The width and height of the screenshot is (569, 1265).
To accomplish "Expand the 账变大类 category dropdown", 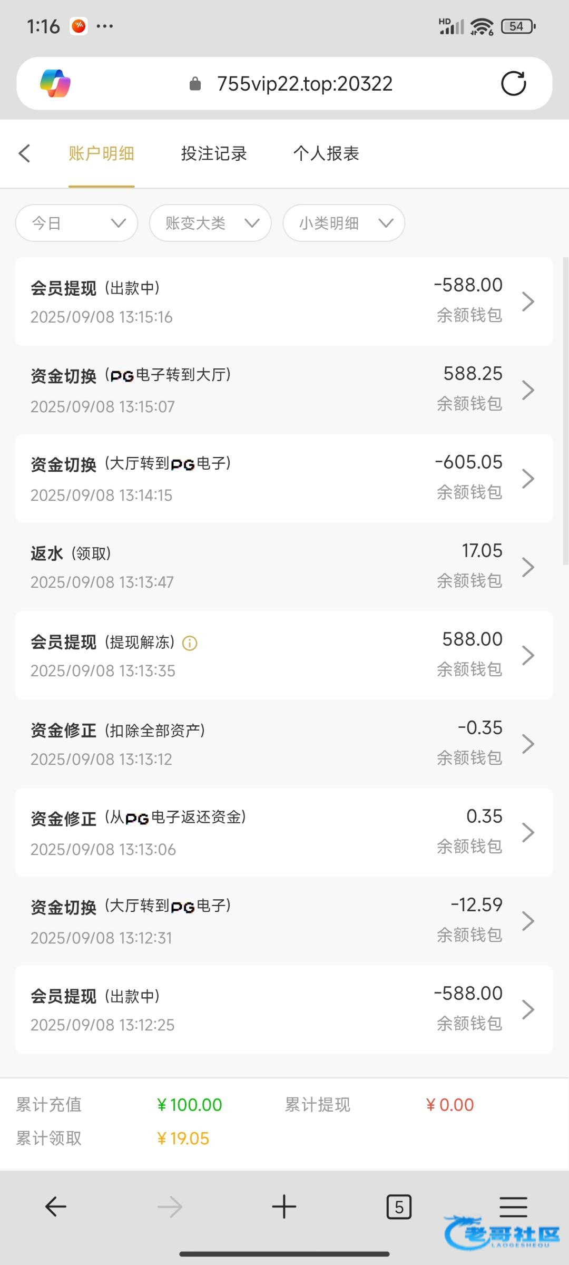I will [x=211, y=223].
